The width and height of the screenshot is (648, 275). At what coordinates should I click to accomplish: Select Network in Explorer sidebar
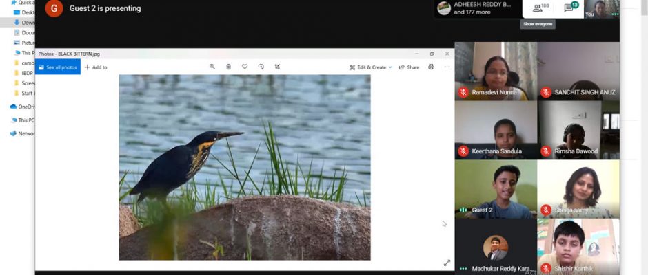point(22,133)
